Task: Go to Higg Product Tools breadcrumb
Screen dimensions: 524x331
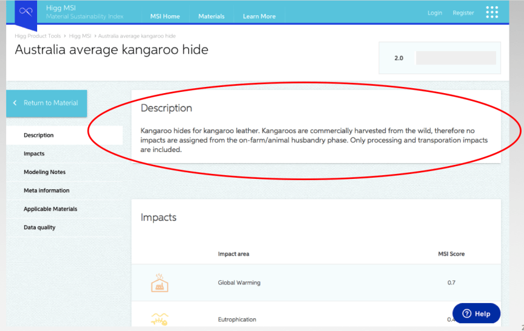Action: tap(37, 37)
